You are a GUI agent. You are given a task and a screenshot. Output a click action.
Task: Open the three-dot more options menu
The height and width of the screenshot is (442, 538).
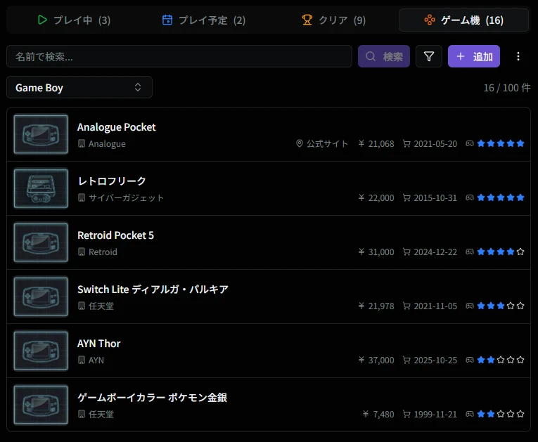coord(518,56)
